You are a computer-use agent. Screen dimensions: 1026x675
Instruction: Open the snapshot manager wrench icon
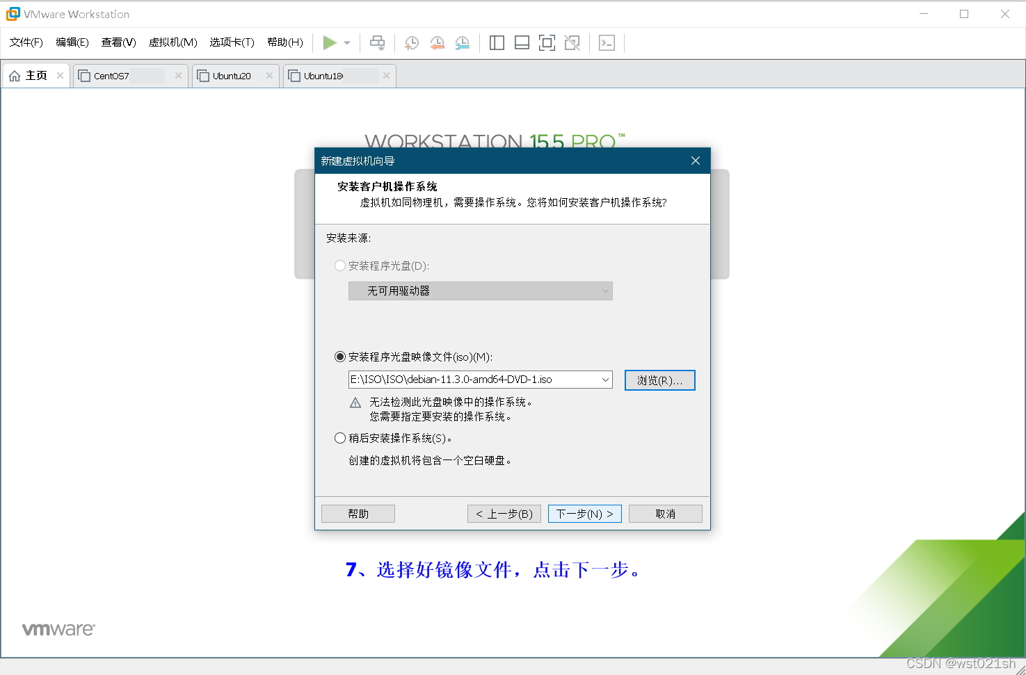462,43
